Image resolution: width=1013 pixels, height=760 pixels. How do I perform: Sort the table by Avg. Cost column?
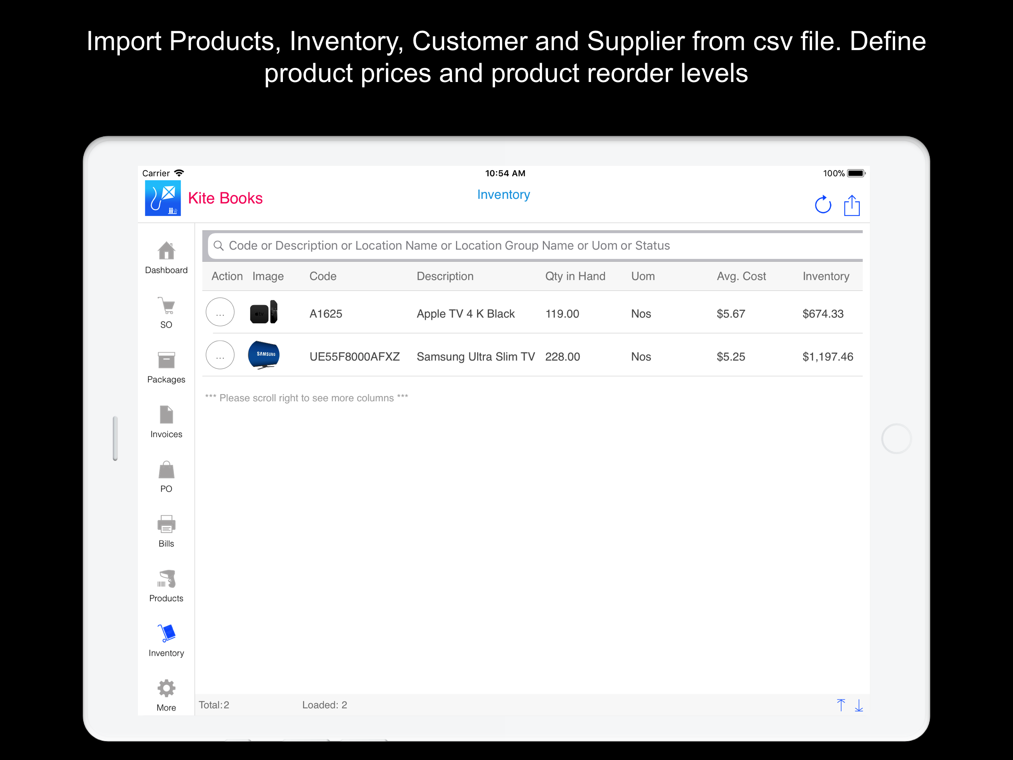tap(741, 276)
